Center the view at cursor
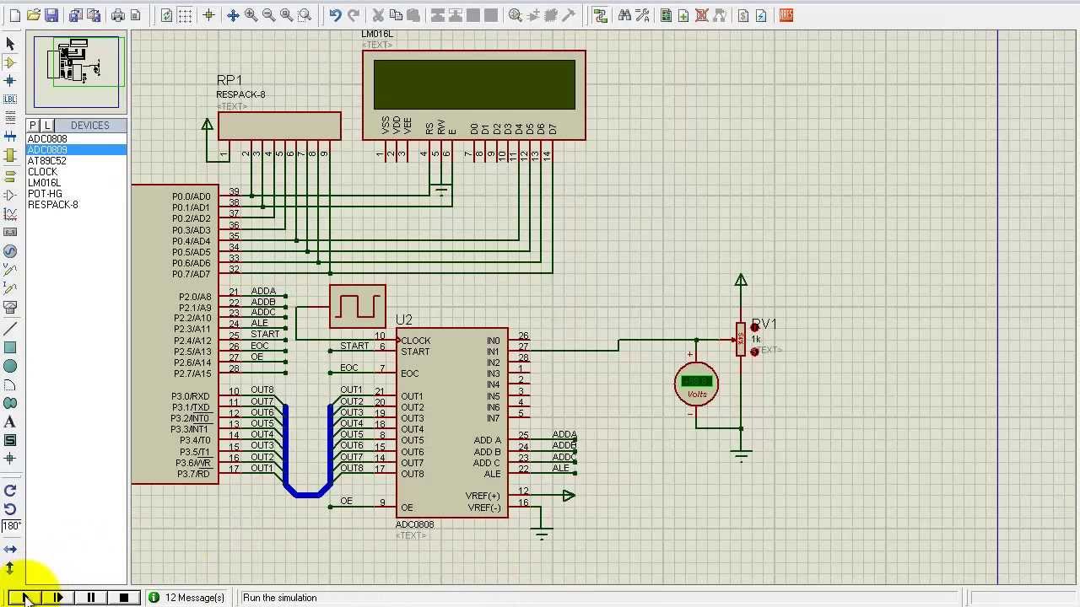The width and height of the screenshot is (1080, 607). (233, 15)
